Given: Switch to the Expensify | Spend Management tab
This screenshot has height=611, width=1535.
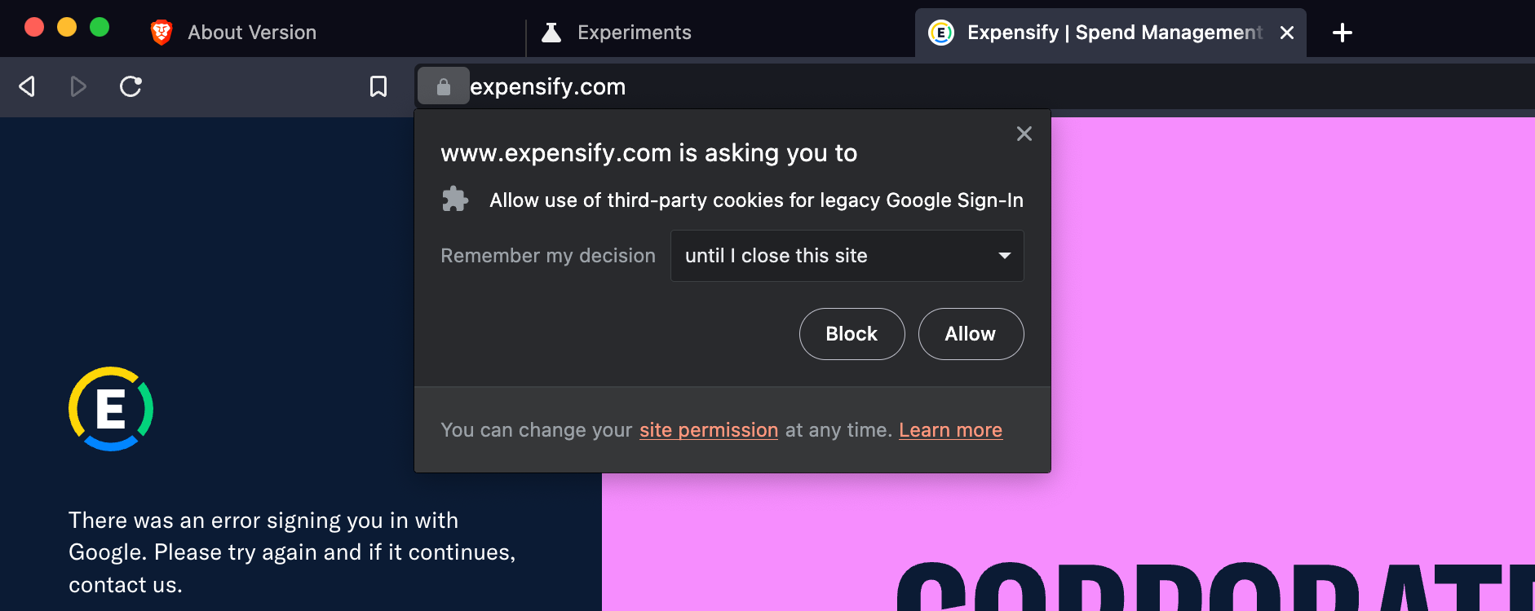Looking at the screenshot, I should click(x=1109, y=32).
